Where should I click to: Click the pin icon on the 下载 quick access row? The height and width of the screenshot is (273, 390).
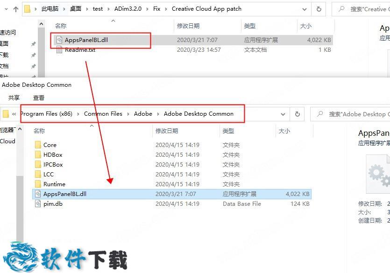33,55
